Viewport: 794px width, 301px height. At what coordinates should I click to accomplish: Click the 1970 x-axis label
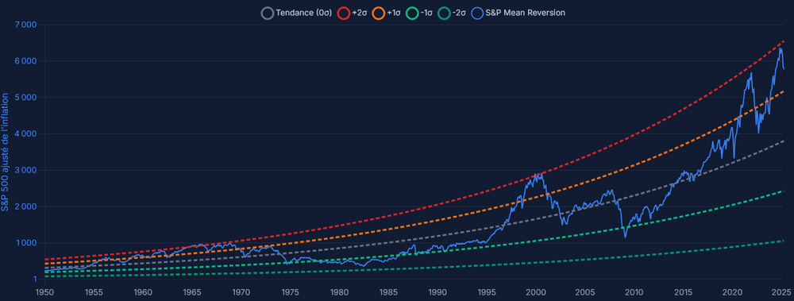point(241,292)
